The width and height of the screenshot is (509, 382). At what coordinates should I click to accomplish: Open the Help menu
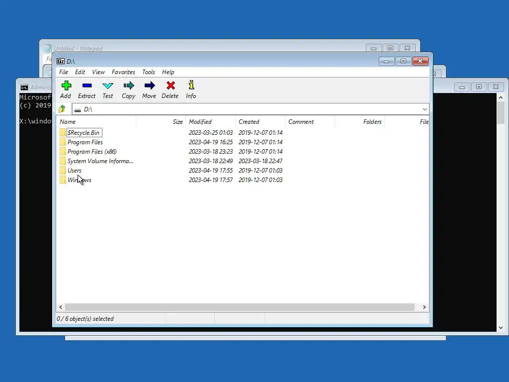(x=168, y=72)
